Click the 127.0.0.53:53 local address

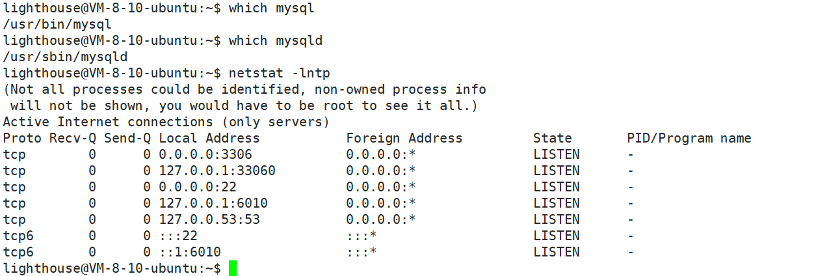(x=209, y=219)
